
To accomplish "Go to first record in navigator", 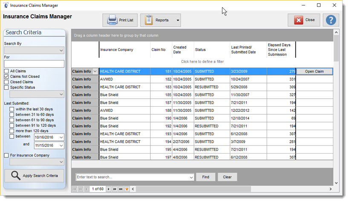I will pyautogui.click(x=75, y=189).
